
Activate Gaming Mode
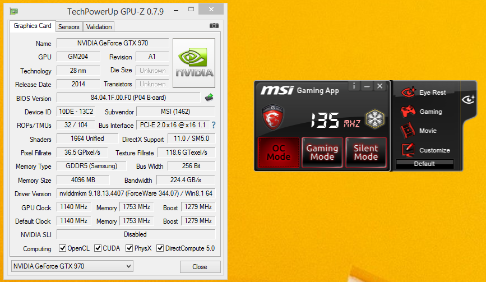(322, 152)
